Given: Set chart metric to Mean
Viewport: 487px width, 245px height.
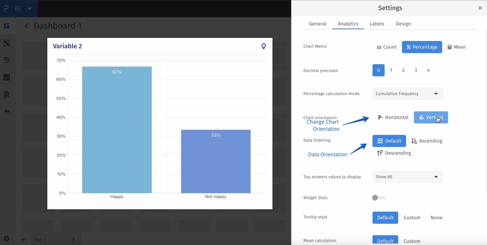Looking at the screenshot, I should click(x=456, y=47).
